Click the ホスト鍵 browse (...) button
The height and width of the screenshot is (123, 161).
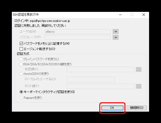coord(138,86)
